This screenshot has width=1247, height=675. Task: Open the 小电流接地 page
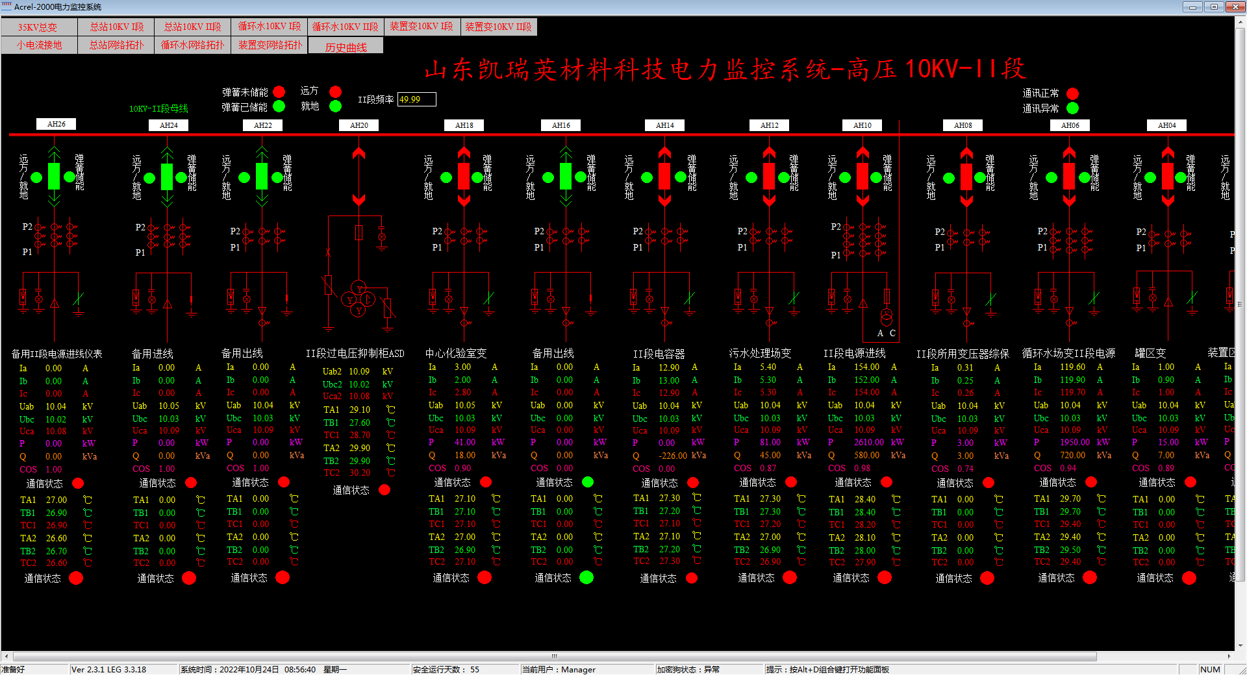click(x=38, y=45)
